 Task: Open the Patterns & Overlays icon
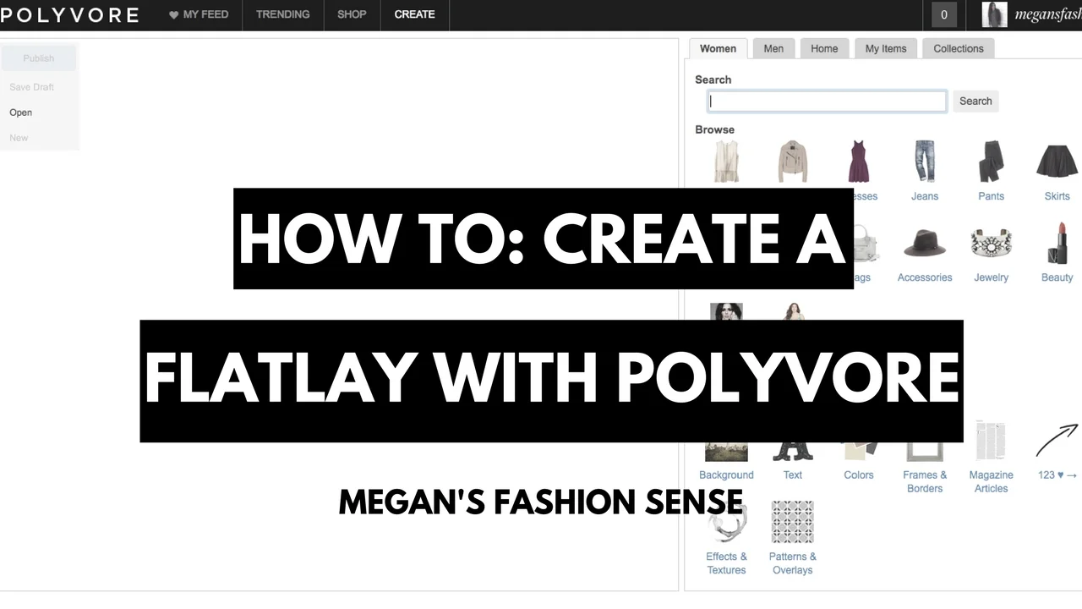[793, 522]
